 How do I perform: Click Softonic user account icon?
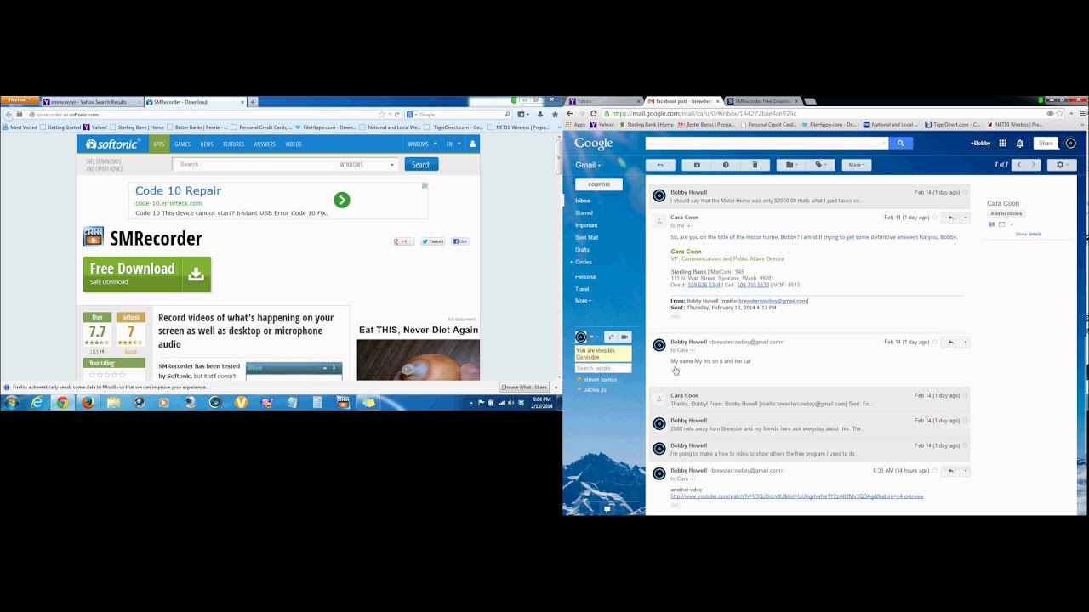pos(473,144)
